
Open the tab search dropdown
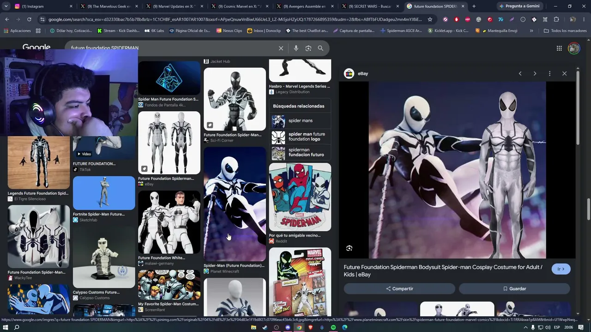[x=6, y=6]
